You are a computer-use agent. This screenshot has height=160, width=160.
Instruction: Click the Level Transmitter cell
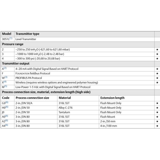tap(26, 39)
